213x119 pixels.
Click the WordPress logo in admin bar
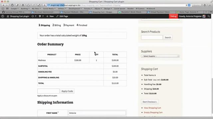(3, 16)
